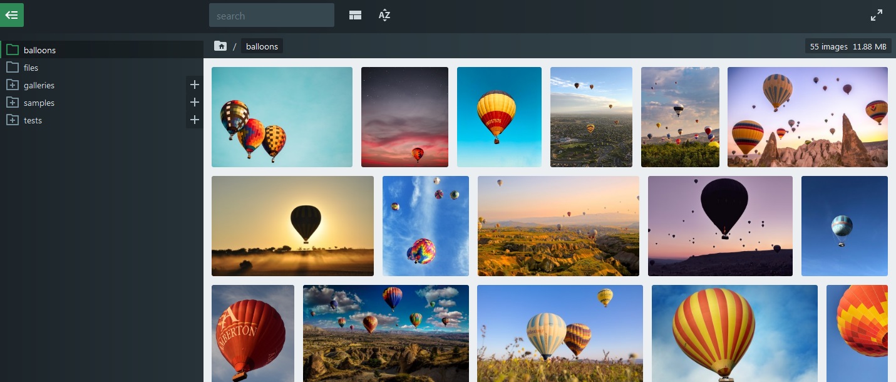896x382 pixels.
Task: Select the samples folder in tree
Action: pos(39,103)
